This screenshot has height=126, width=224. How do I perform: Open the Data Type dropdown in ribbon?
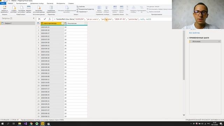coord(153,7)
